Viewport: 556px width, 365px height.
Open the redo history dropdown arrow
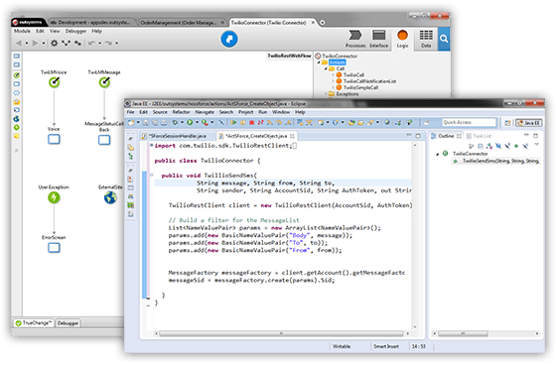tap(117, 44)
